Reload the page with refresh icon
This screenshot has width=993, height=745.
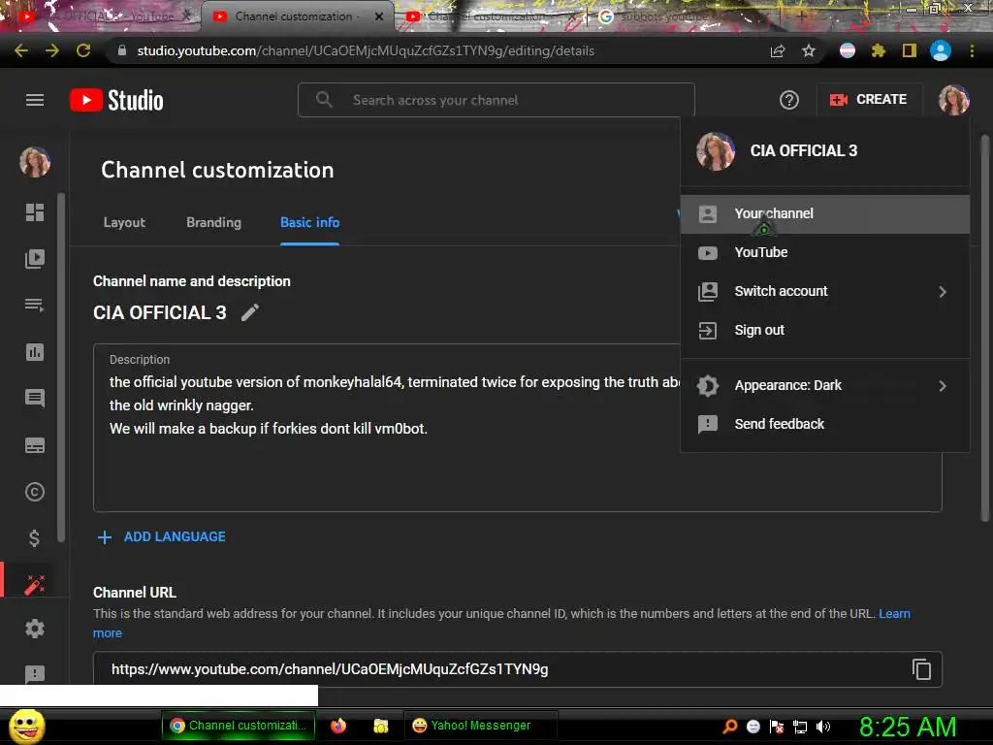(83, 50)
